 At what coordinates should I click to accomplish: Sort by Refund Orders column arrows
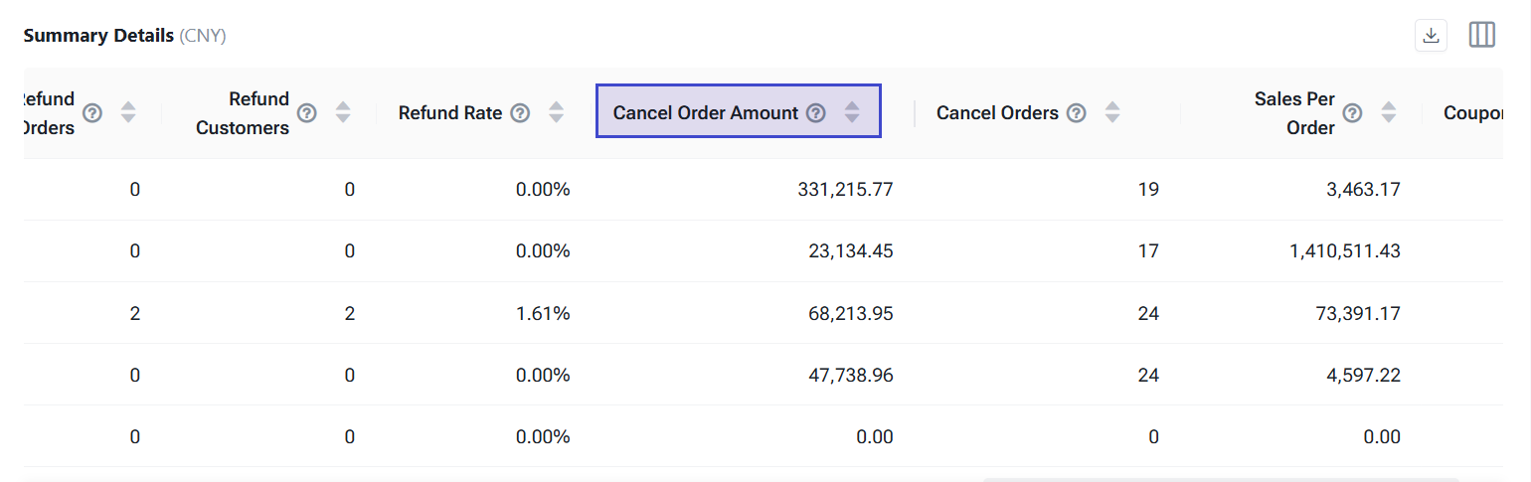point(128,113)
